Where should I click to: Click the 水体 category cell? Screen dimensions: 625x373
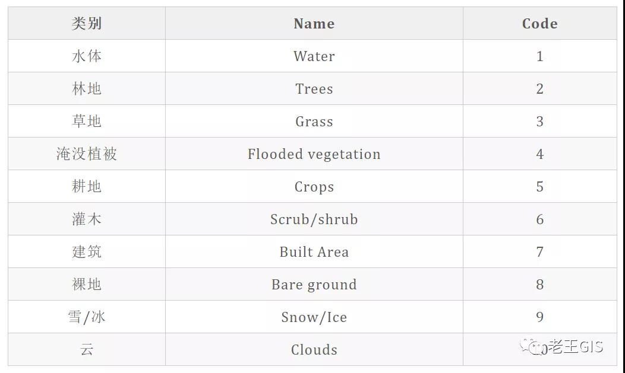pyautogui.click(x=87, y=56)
